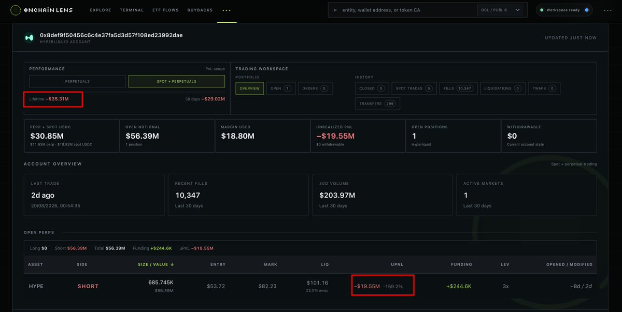Expand the OCL / PUBLIC dropdown
The height and width of the screenshot is (312, 622).
click(502, 10)
